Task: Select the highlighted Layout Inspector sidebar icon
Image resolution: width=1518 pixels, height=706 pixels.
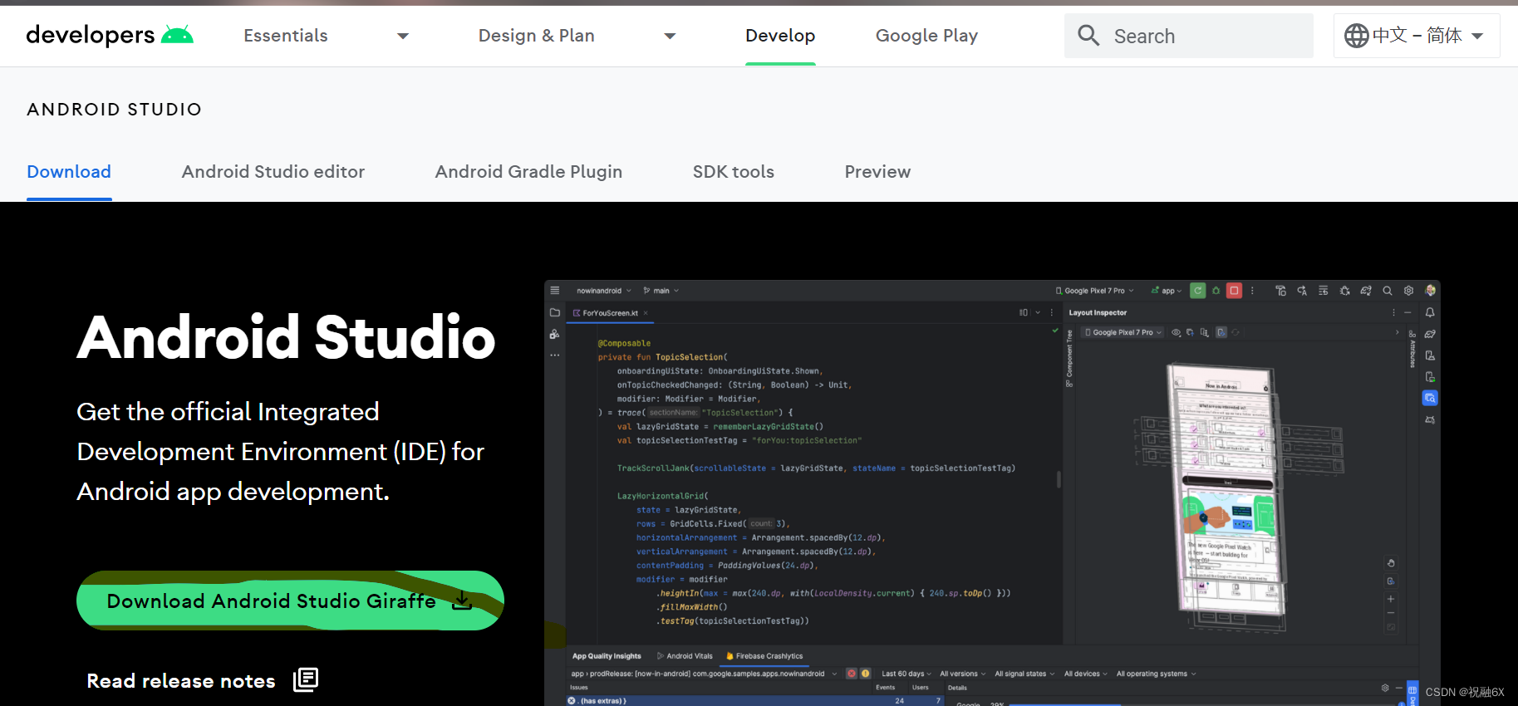Action: coord(1430,398)
